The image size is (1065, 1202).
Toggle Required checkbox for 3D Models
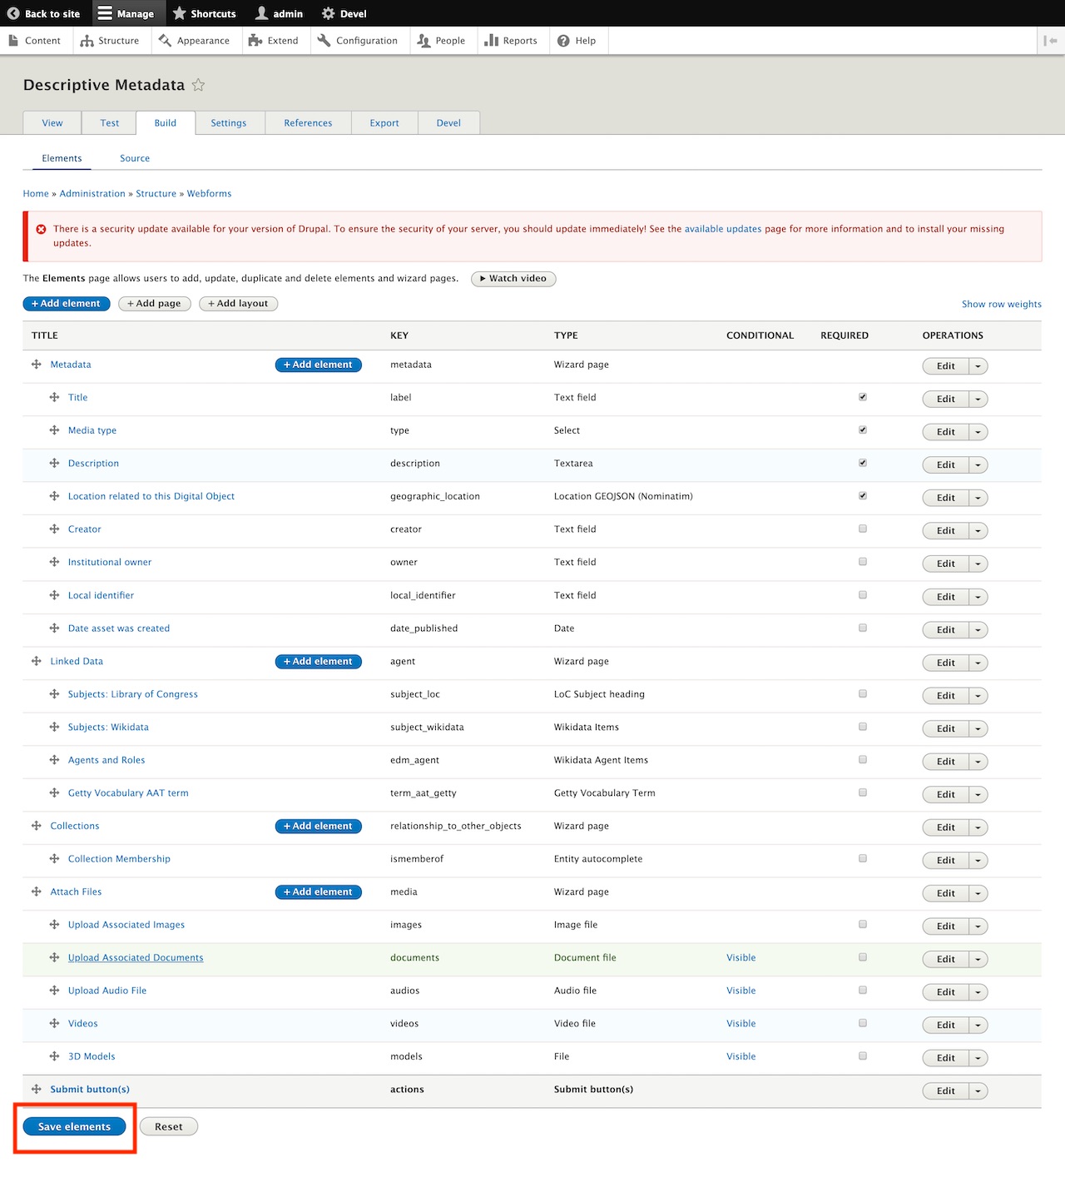point(863,1055)
